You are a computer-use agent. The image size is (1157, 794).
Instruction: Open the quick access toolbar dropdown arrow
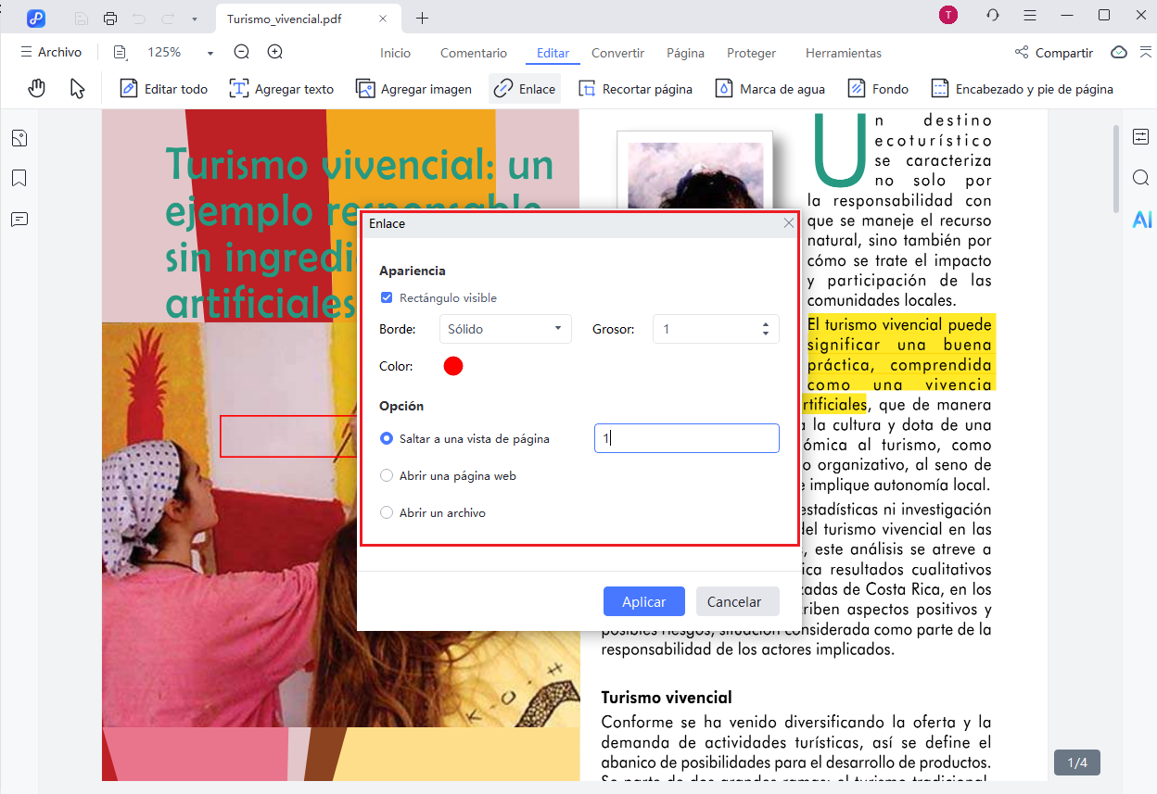pyautogui.click(x=194, y=19)
